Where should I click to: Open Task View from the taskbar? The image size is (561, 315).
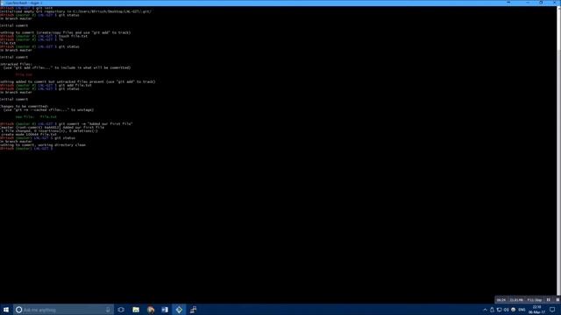pyautogui.click(x=121, y=310)
